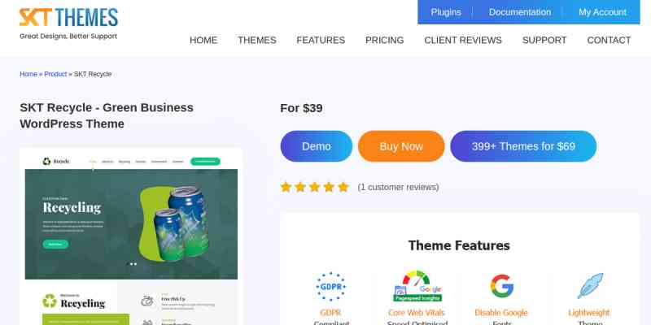The image size is (651, 325).
Task: Click the SKT Themes logo
Action: click(x=68, y=24)
